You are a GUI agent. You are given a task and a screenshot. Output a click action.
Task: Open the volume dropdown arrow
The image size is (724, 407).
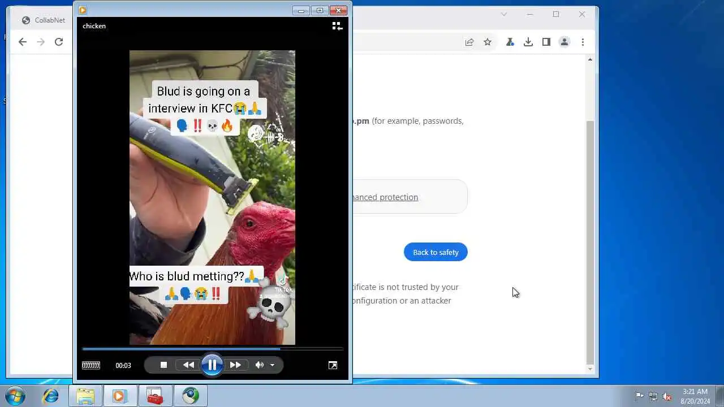pos(272,365)
